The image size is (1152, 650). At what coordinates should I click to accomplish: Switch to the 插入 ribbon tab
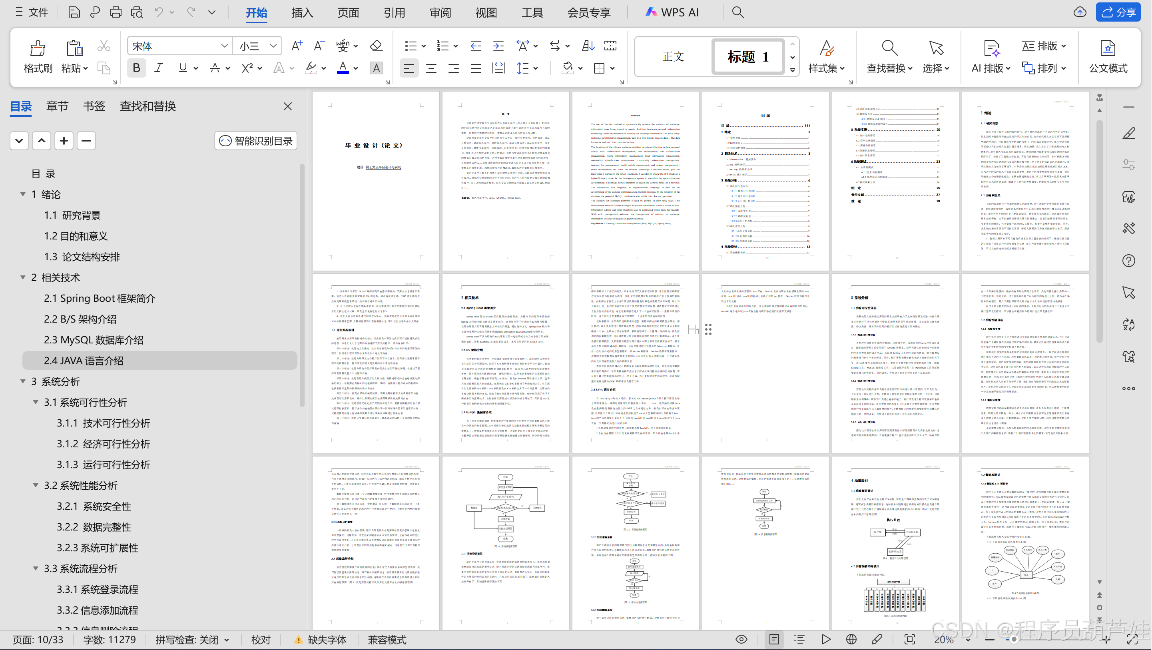(302, 12)
